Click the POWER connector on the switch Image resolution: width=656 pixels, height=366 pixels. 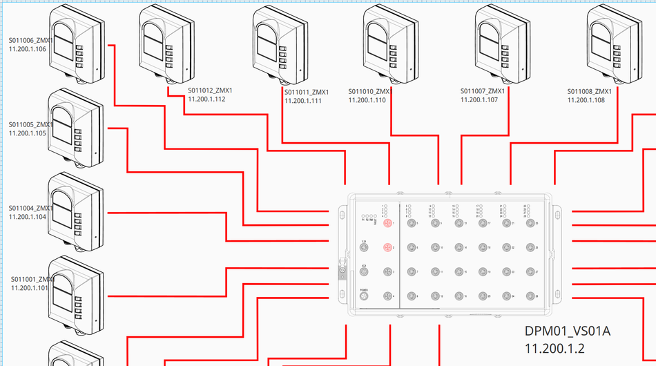364,297
